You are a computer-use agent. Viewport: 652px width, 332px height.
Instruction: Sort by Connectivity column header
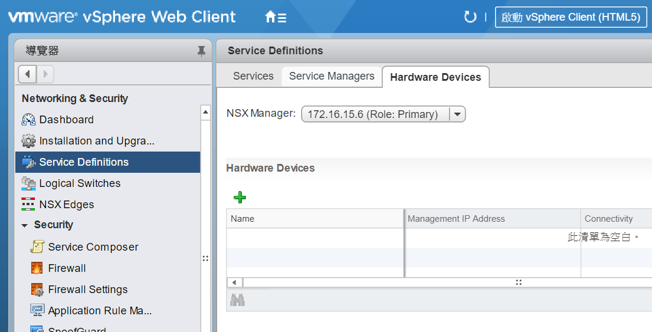tap(616, 219)
